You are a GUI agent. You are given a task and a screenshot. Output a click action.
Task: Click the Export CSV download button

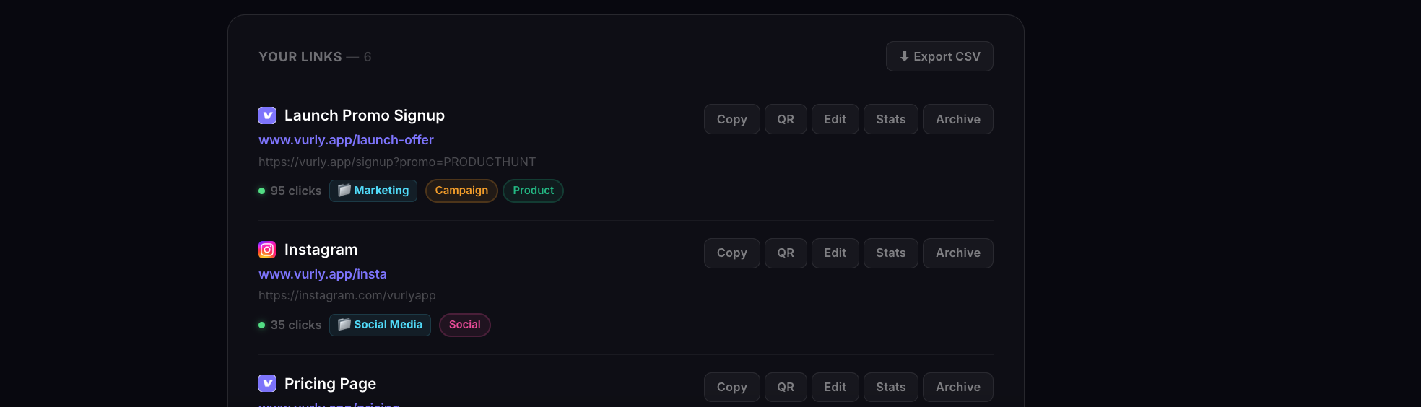939,56
